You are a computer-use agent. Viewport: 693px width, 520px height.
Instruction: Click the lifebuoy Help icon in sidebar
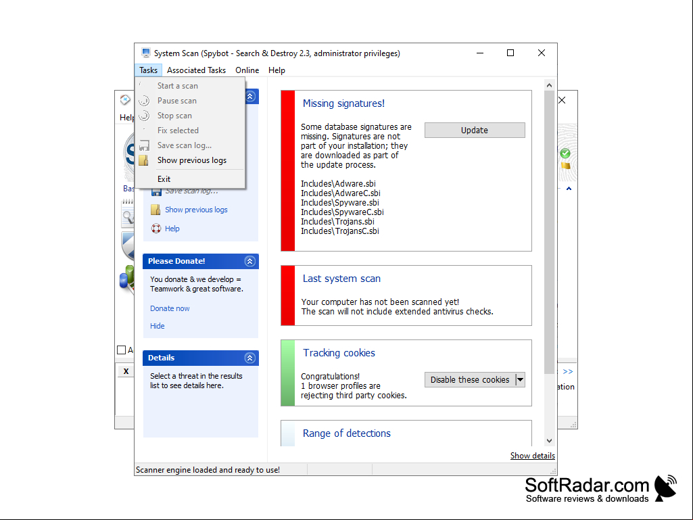point(156,229)
